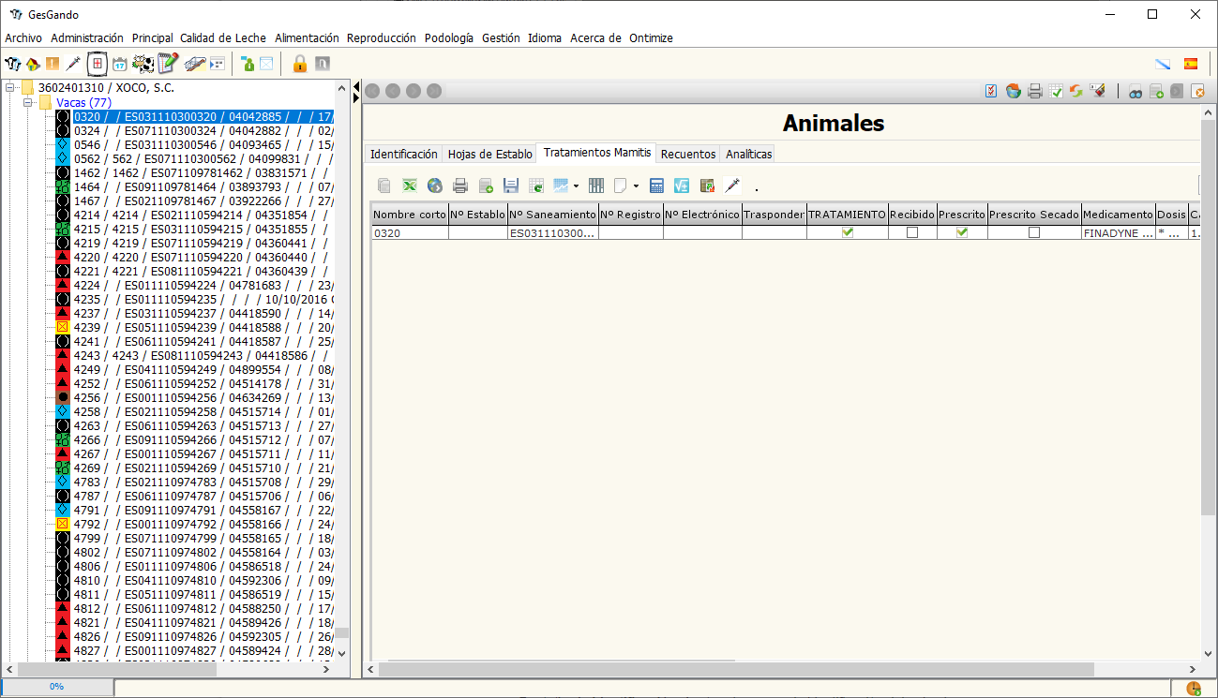Viewport: 1218px width, 698px height.
Task: Click the ES031110300... Saneamiento cell
Action: point(553,232)
